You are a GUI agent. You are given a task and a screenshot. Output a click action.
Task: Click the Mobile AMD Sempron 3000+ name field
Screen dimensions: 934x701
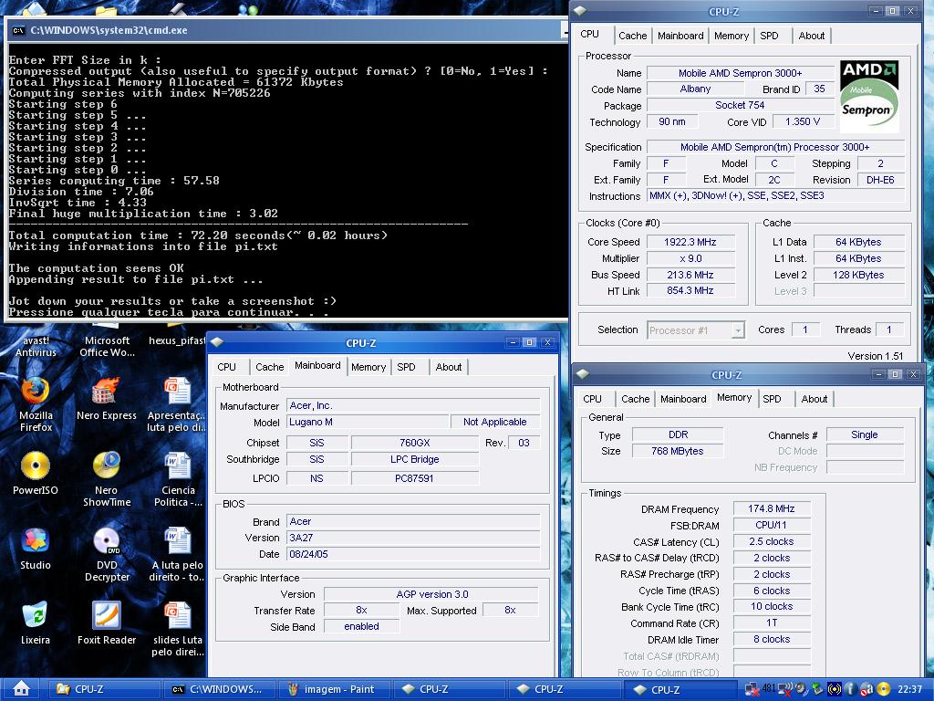[x=740, y=73]
